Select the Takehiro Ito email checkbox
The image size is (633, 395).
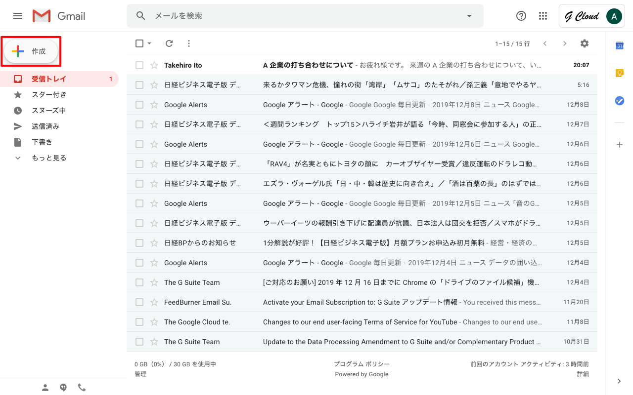(x=139, y=65)
